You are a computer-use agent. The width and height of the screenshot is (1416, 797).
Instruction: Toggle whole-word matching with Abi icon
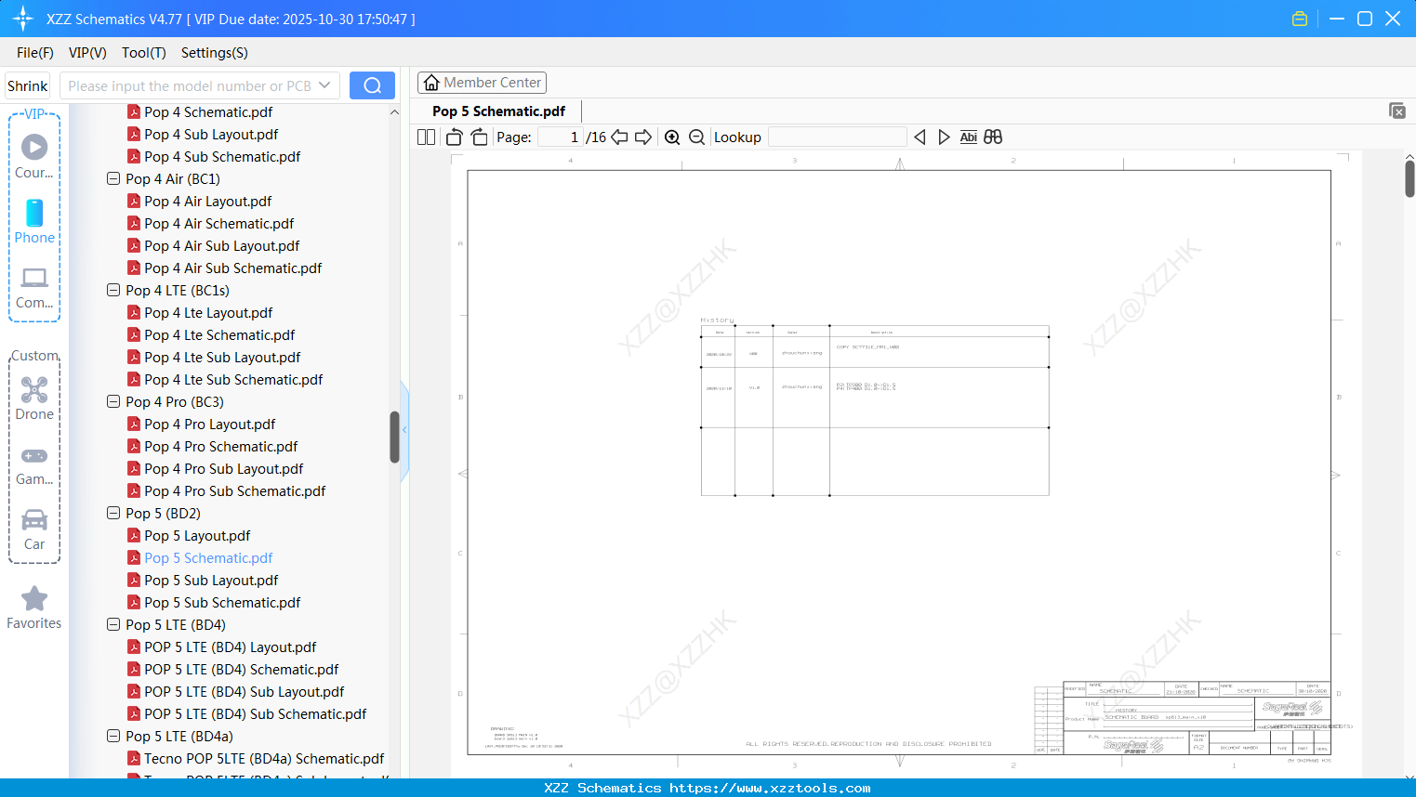[969, 137]
